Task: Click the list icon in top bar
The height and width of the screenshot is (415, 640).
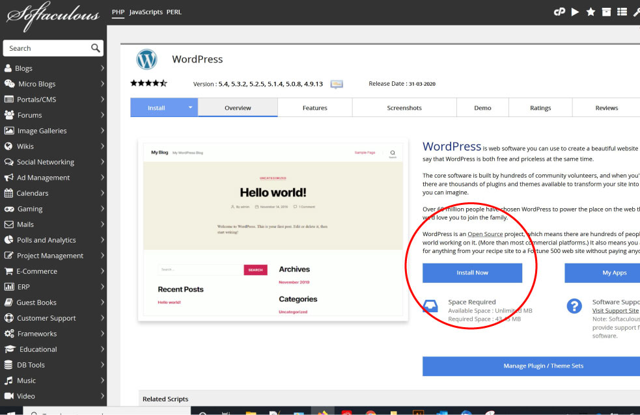Action: [622, 12]
